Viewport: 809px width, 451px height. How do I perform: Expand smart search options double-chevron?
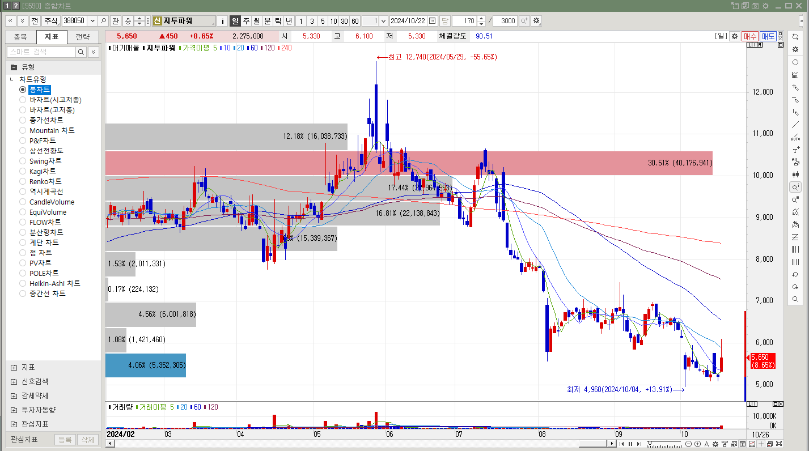[93, 52]
